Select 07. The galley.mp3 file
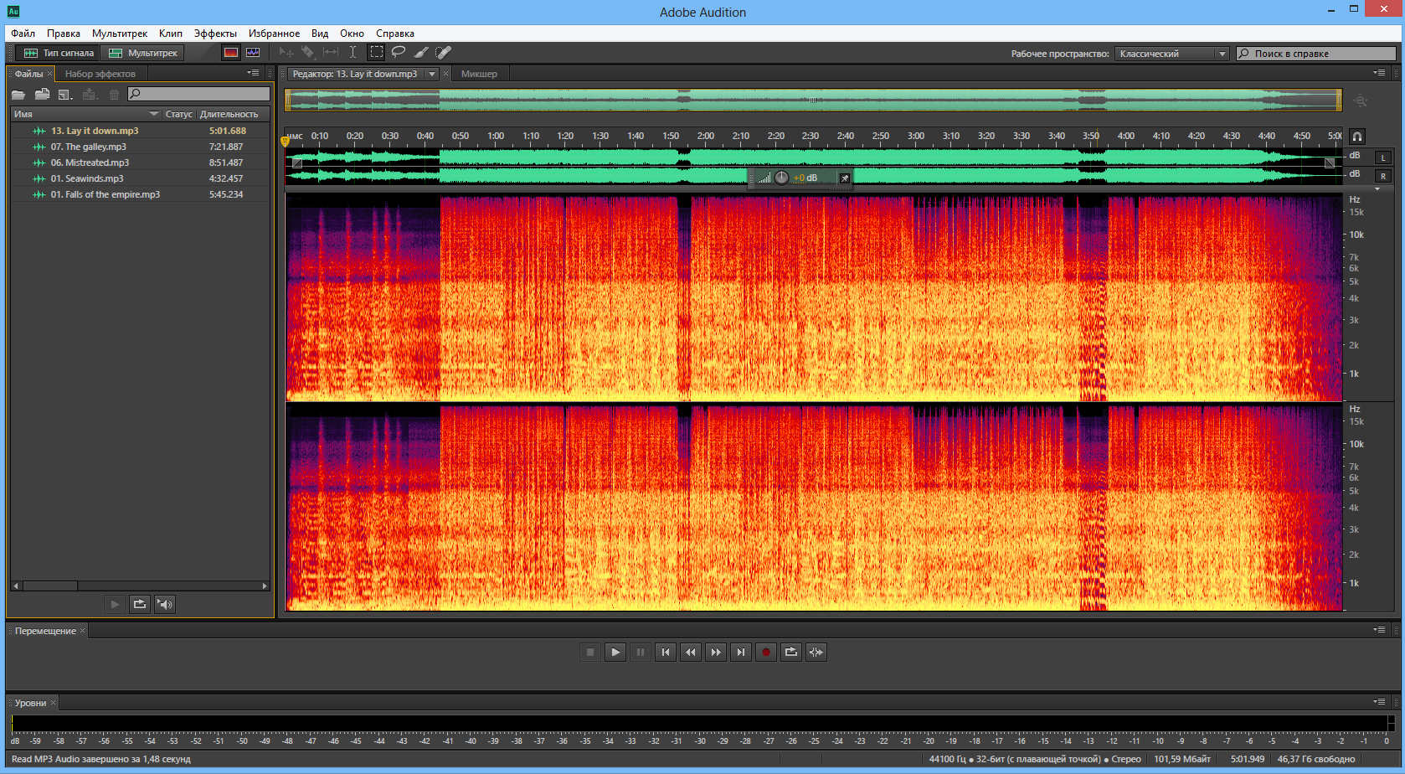Image resolution: width=1405 pixels, height=774 pixels. tap(140, 147)
